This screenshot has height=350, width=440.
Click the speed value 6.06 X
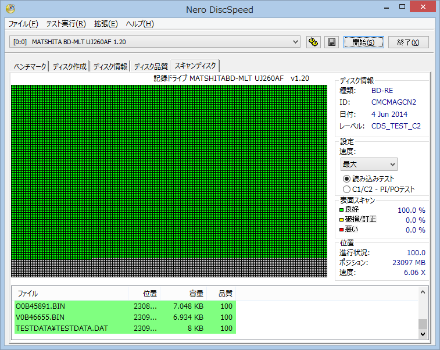point(414,272)
